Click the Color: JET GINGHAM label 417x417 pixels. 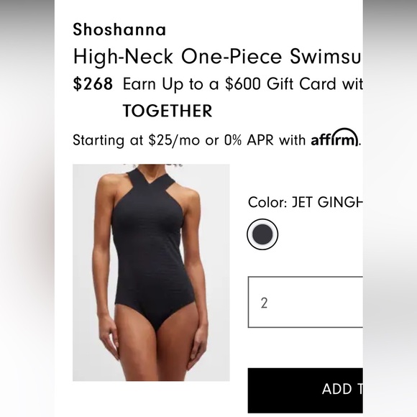click(x=306, y=202)
